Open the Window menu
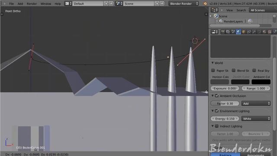This screenshot has height=156, width=277. (46, 4)
